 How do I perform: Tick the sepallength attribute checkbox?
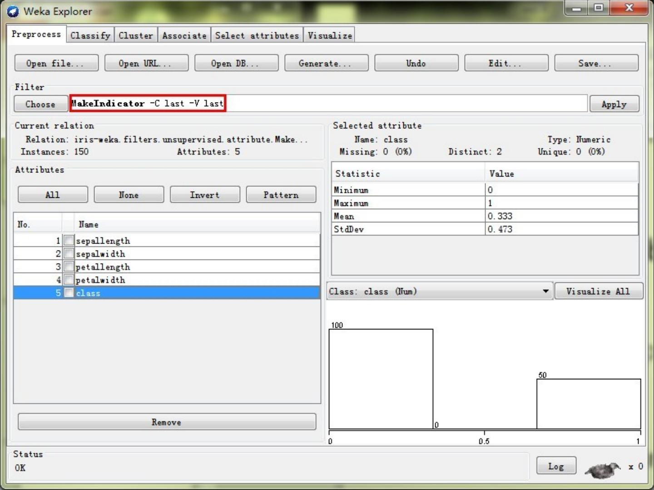[x=69, y=240]
